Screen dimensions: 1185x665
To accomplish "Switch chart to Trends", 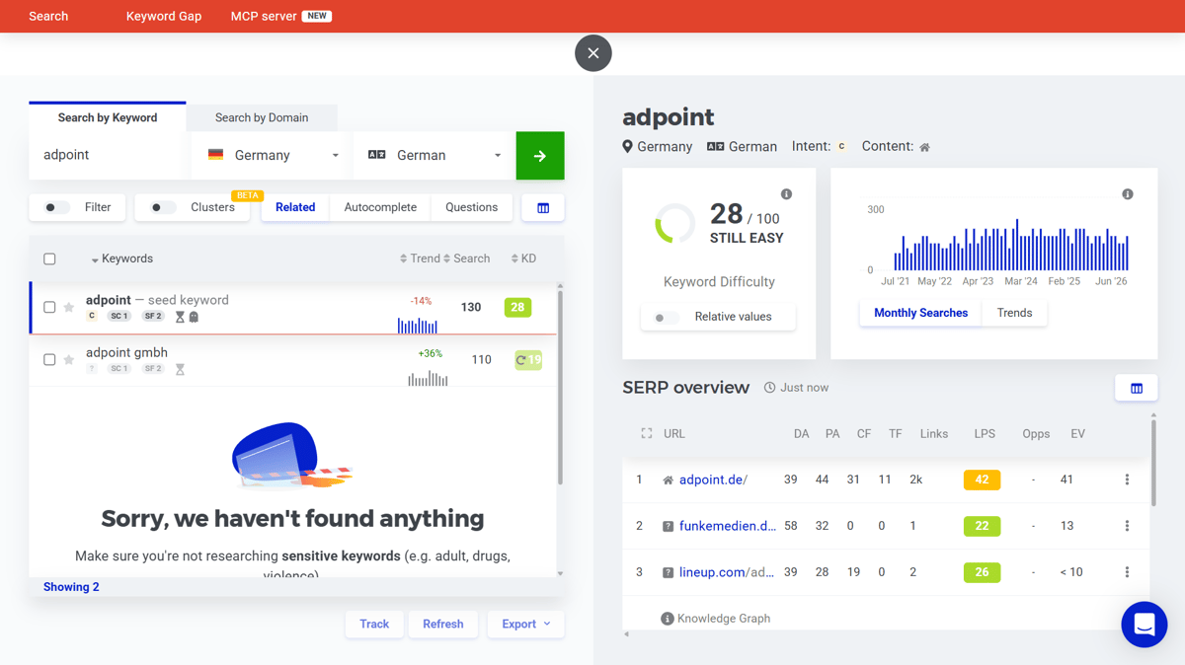I will coord(1014,314).
